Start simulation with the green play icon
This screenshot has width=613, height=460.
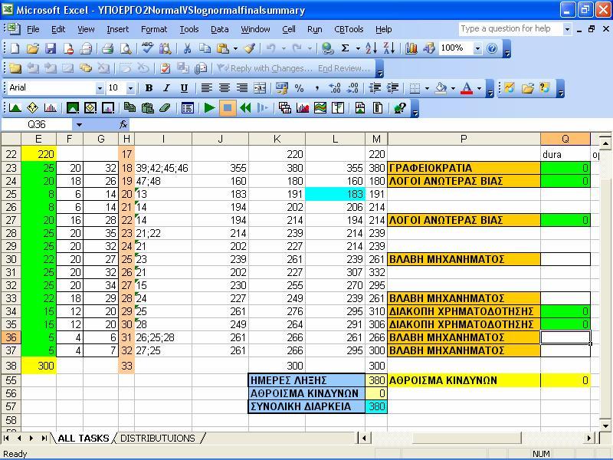point(209,108)
